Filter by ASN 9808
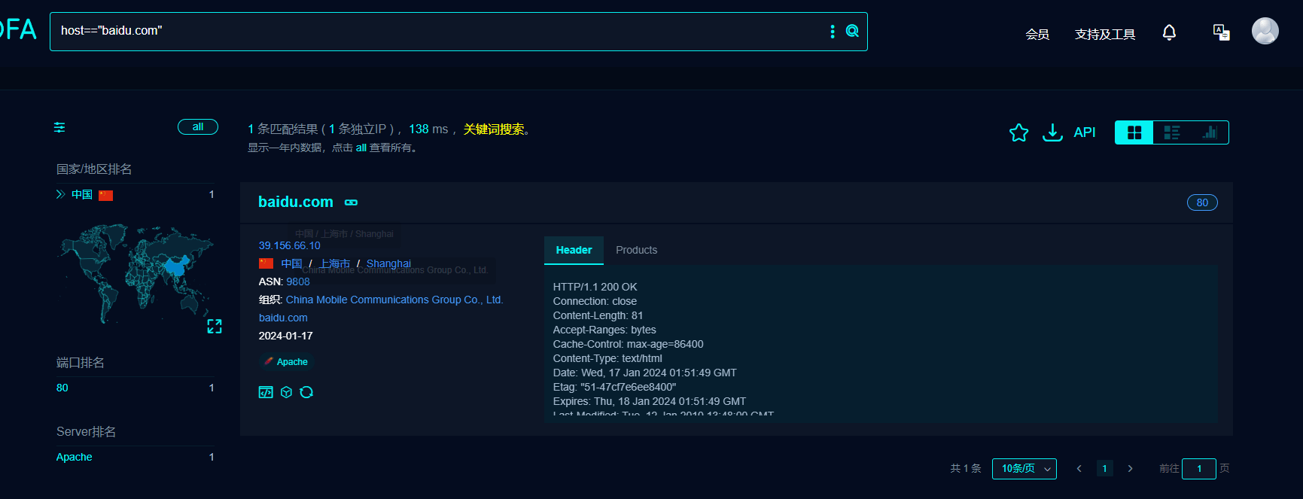Image resolution: width=1303 pixels, height=499 pixels. point(298,281)
